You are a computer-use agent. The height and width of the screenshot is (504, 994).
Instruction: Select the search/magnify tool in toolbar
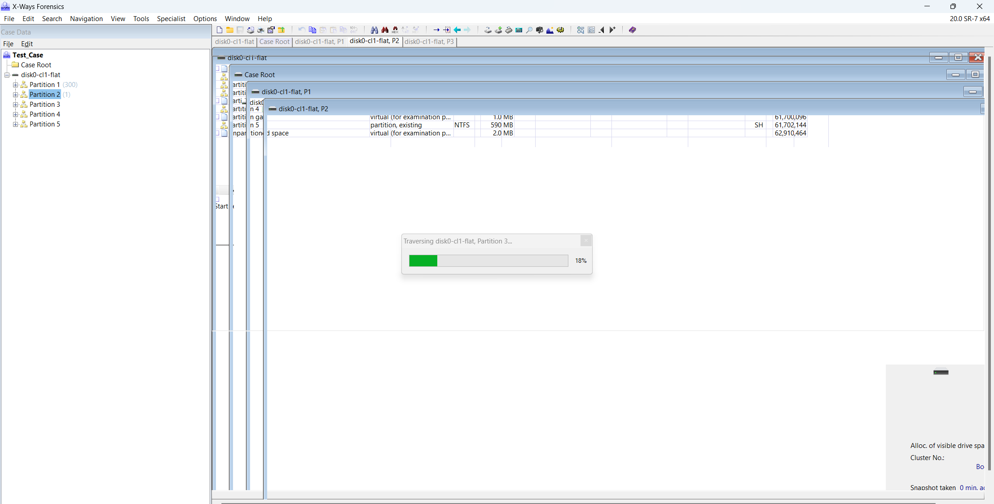(528, 30)
